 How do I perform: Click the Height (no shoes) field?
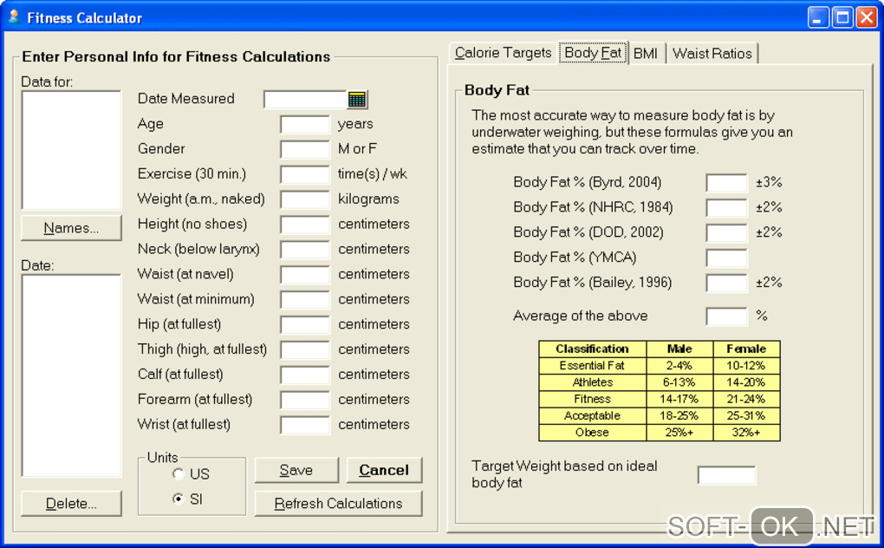(x=305, y=225)
